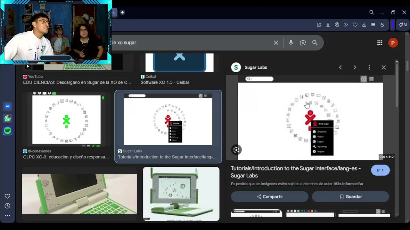Open the XO laptop with swivel screen photo
Image resolution: width=410 pixels, height=230 pixels.
pyautogui.click(x=181, y=194)
